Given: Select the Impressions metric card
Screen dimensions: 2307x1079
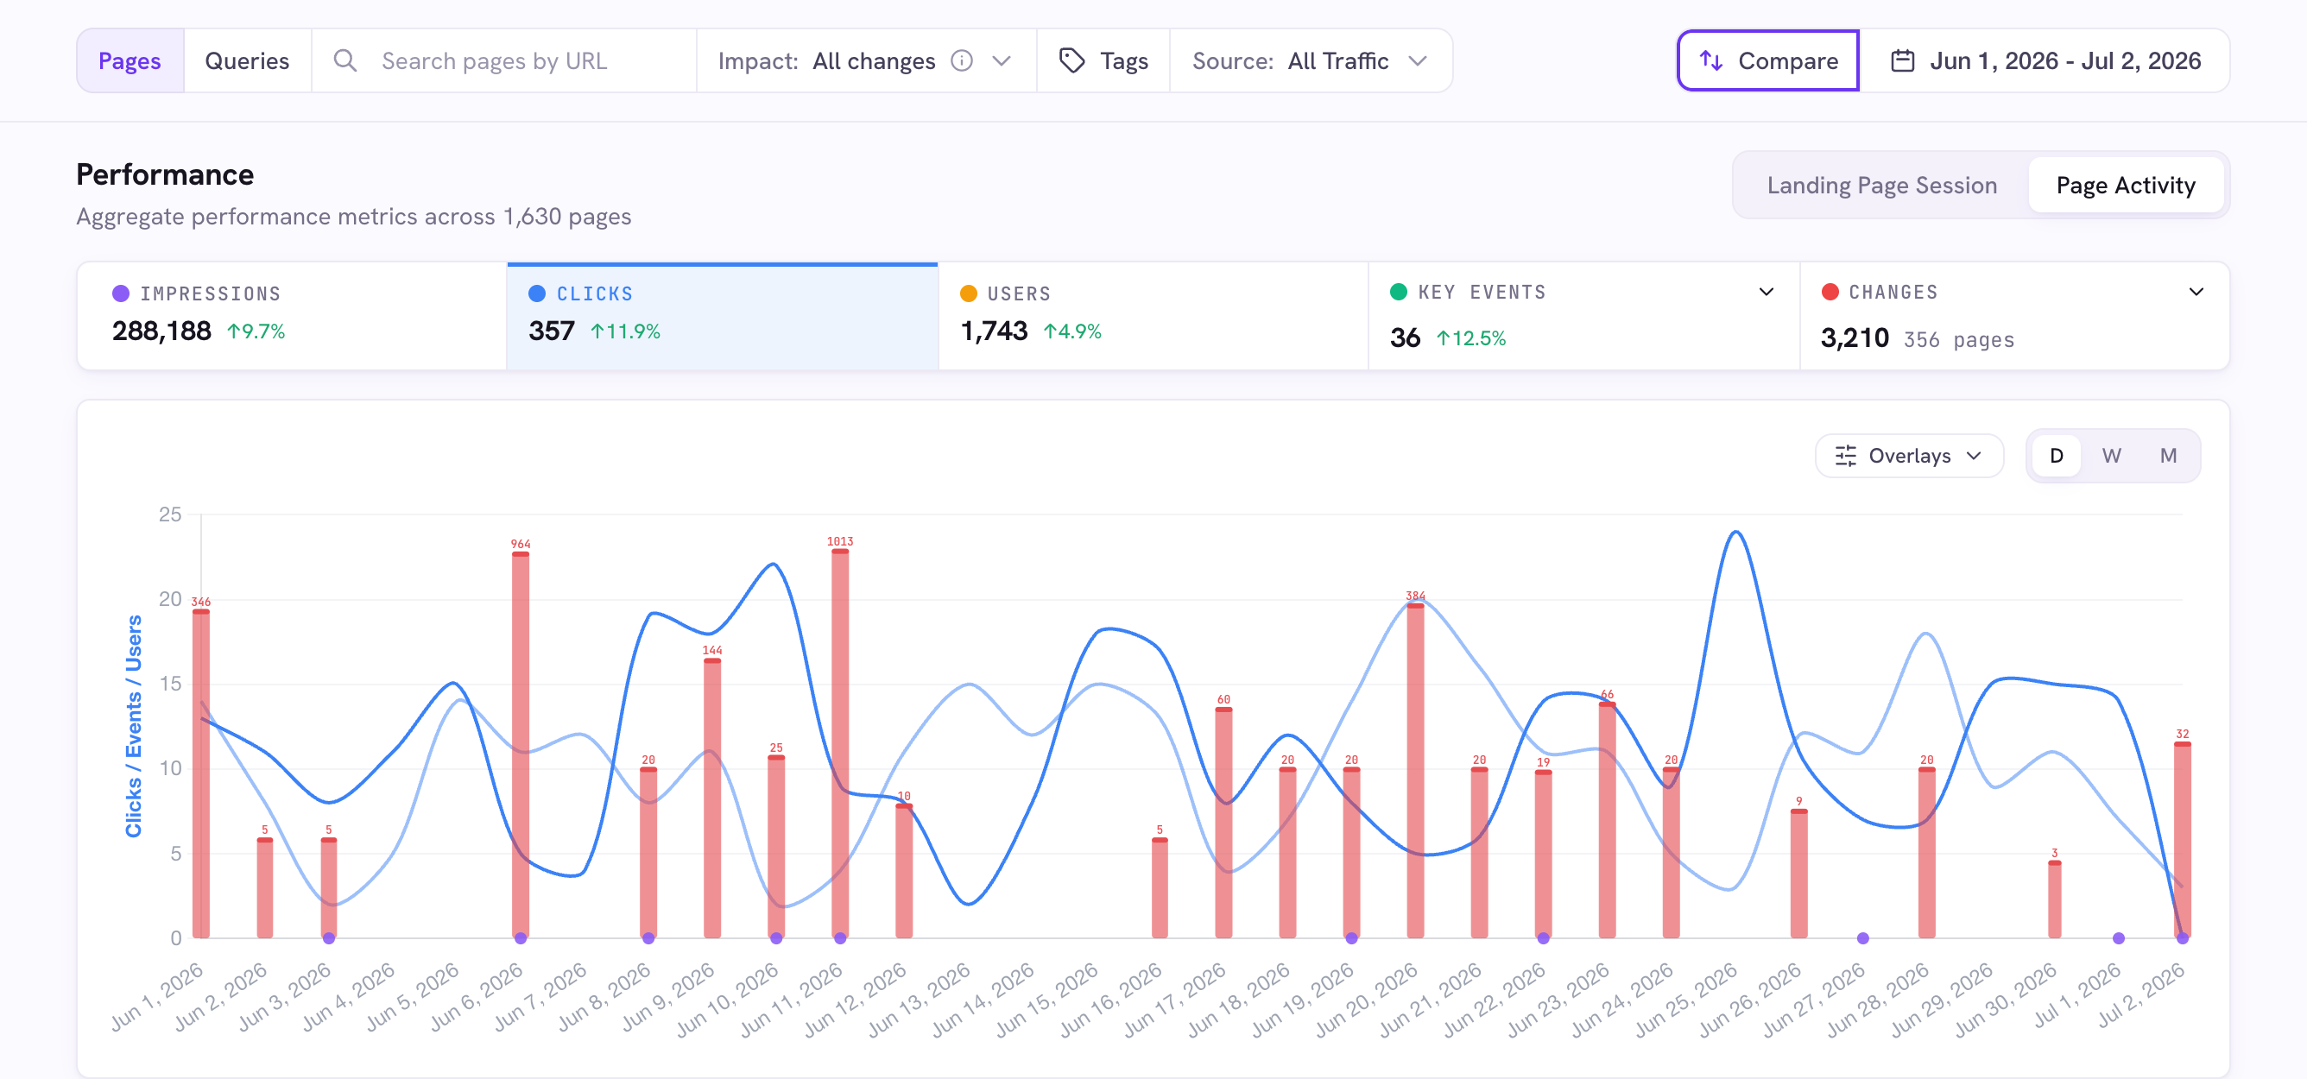Looking at the screenshot, I should point(292,316).
